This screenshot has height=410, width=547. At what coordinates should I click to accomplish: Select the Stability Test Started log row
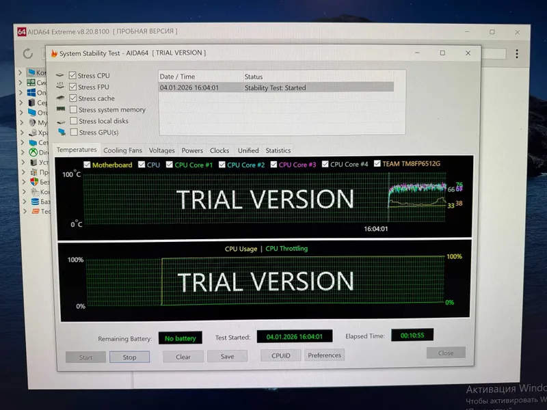pyautogui.click(x=276, y=87)
